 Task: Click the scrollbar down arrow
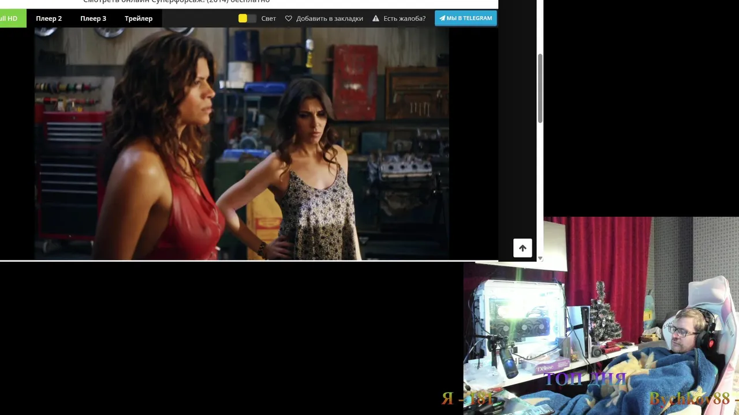point(540,258)
